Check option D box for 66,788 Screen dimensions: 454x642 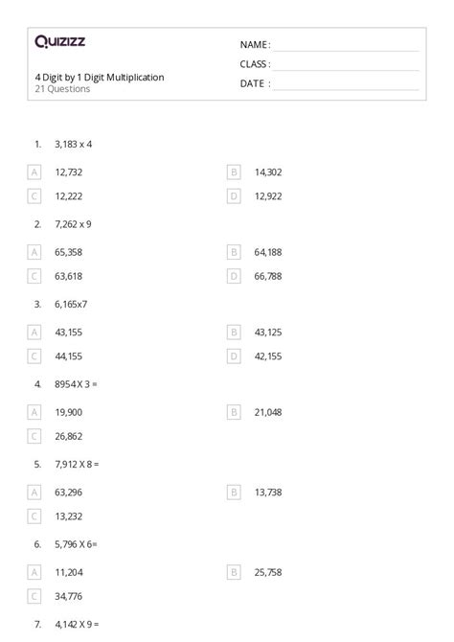click(x=234, y=276)
